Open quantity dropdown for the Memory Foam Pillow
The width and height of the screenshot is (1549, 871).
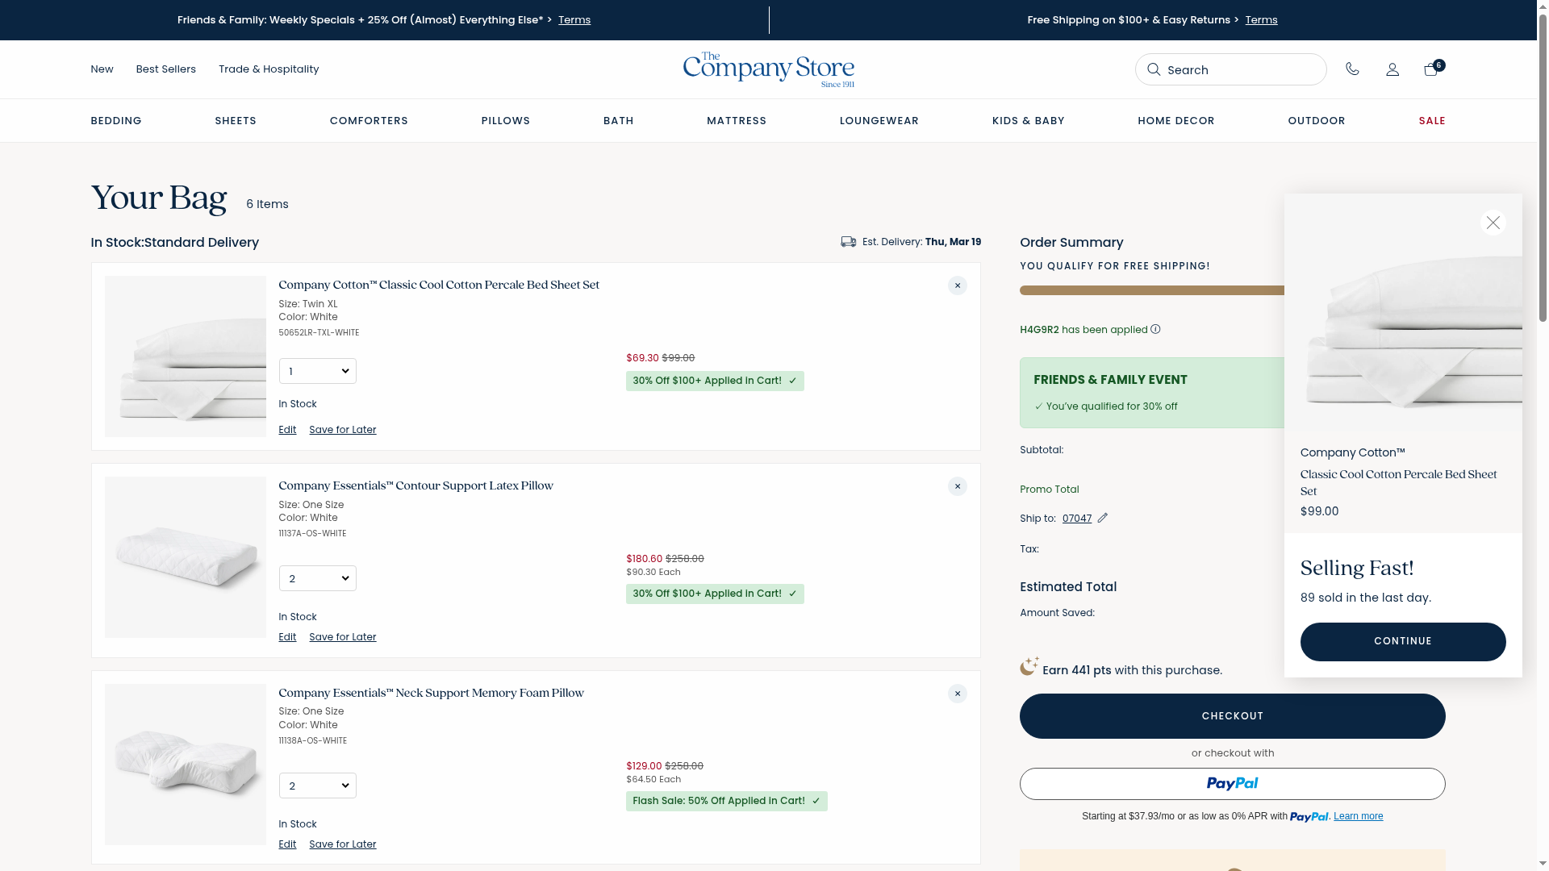[x=317, y=786]
